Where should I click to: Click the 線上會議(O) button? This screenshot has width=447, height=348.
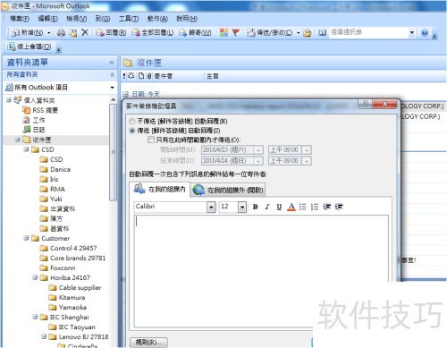pyautogui.click(x=30, y=47)
